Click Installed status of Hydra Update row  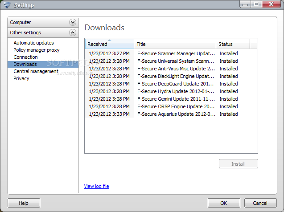(229, 91)
